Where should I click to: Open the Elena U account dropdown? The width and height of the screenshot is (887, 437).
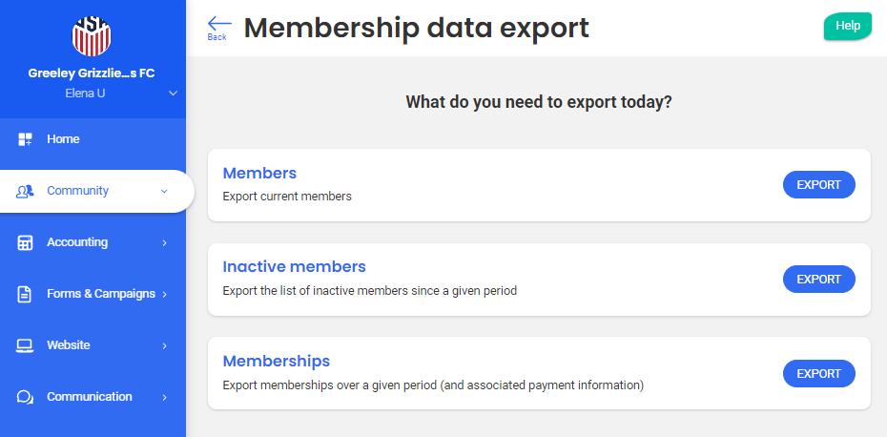click(173, 94)
